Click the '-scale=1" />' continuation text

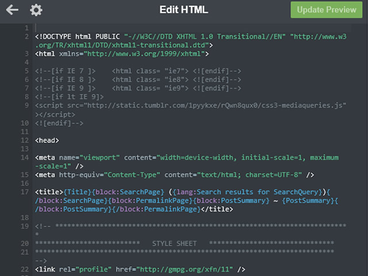coord(59,166)
